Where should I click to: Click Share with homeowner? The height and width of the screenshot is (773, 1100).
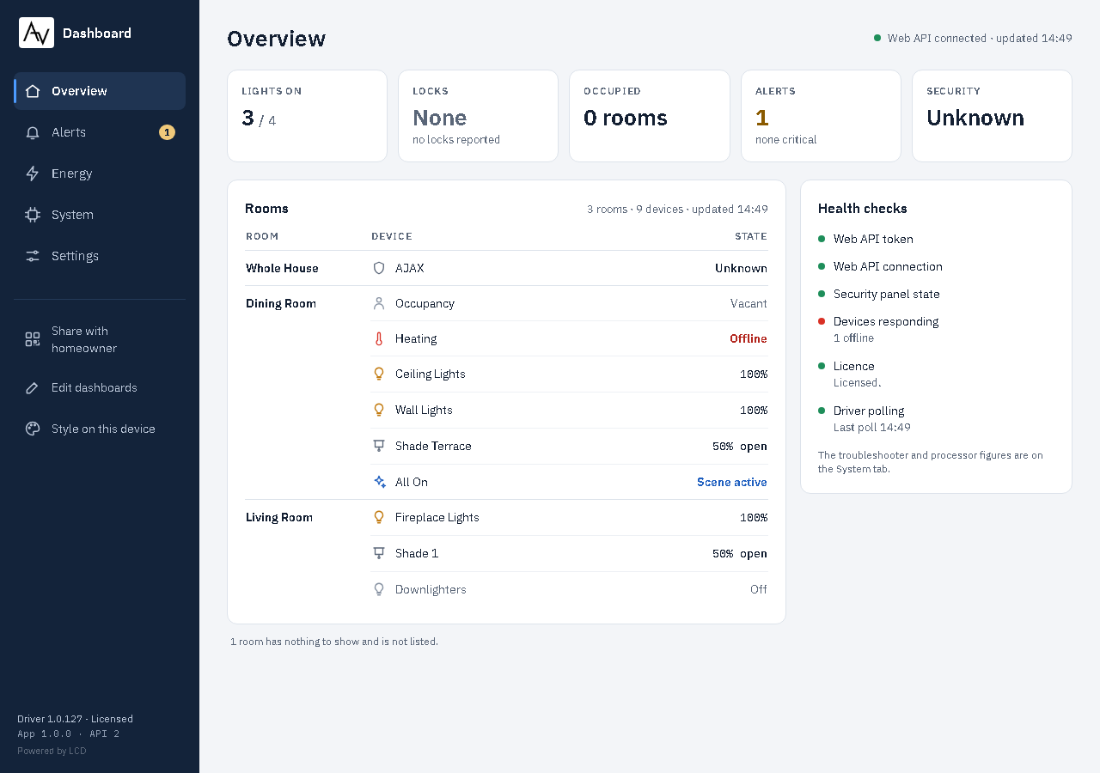tap(100, 339)
